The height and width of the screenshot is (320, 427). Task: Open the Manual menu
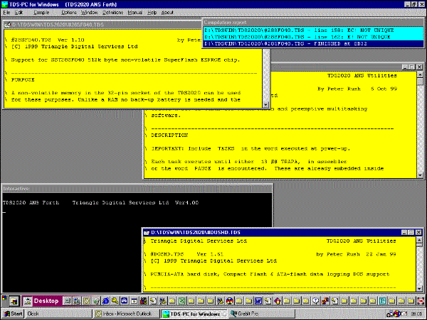click(x=135, y=13)
